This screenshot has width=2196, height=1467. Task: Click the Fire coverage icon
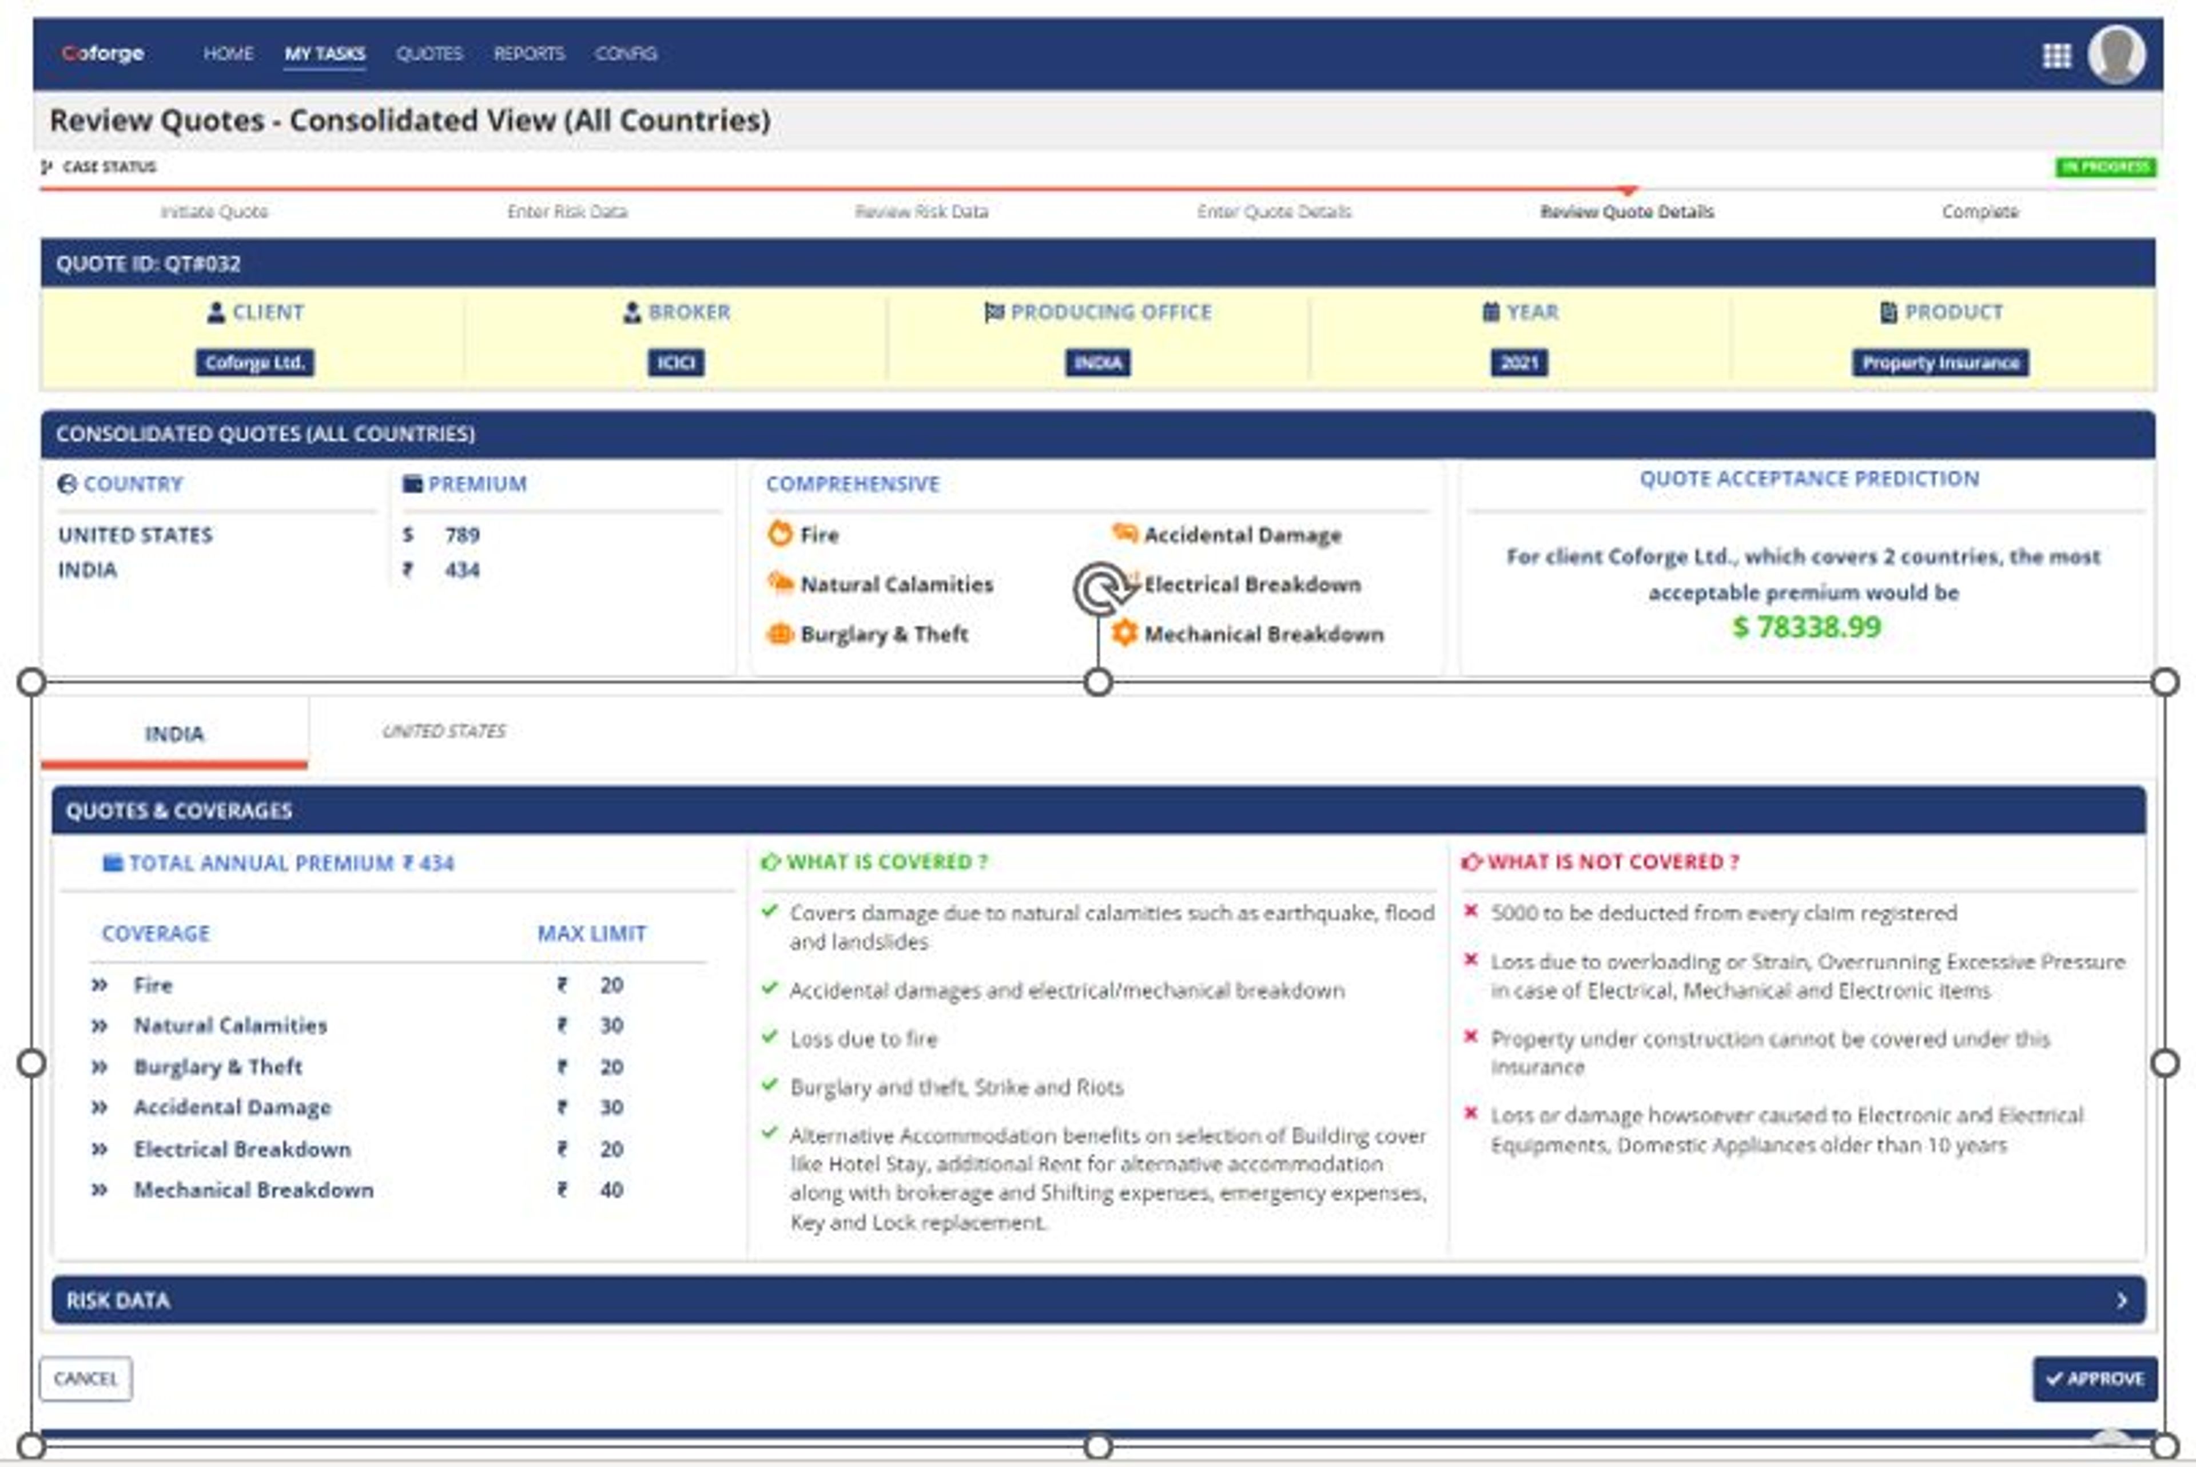[779, 534]
